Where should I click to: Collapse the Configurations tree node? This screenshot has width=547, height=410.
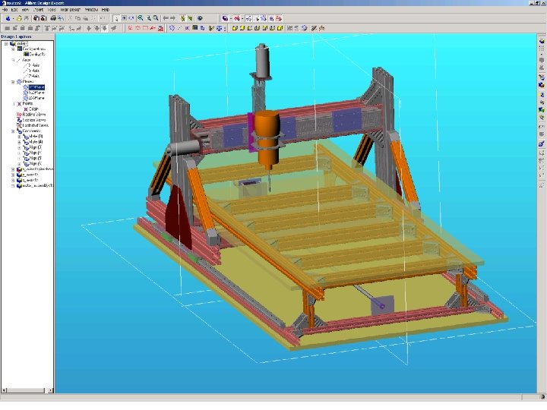pos(13,49)
